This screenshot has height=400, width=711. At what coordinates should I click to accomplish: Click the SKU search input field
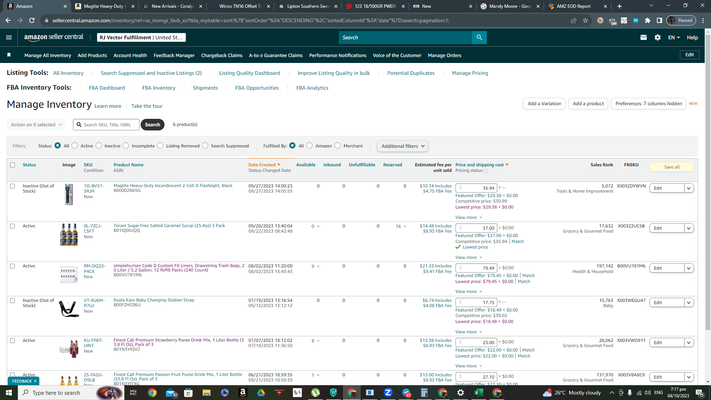click(106, 125)
